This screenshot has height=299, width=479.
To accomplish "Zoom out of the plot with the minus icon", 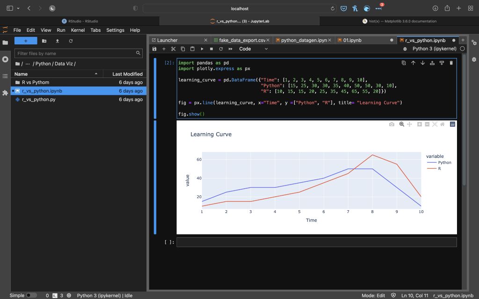I will pos(427,124).
